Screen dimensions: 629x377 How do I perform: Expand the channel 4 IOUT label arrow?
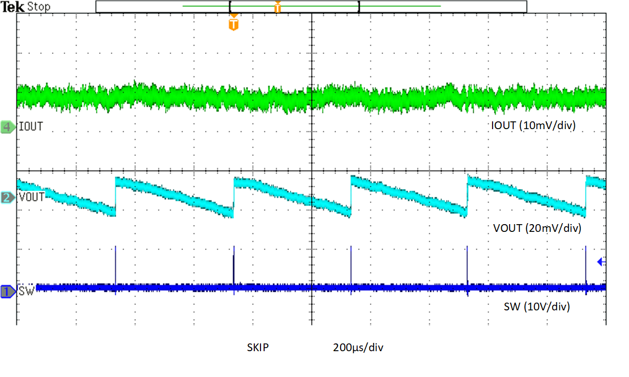15,127
